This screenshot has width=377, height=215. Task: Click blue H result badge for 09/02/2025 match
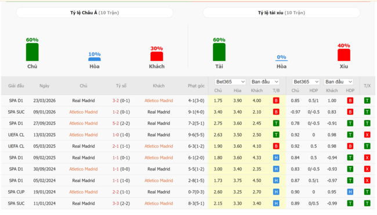point(276,158)
